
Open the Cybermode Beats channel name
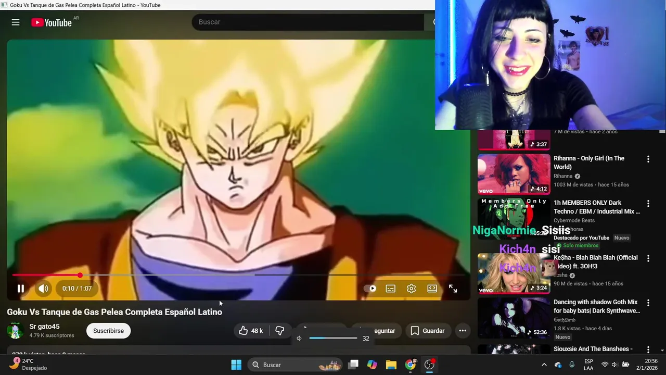pos(574,220)
